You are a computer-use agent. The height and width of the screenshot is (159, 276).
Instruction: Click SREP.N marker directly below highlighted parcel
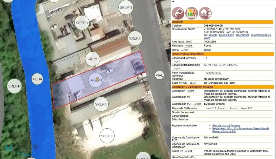tap(101, 104)
